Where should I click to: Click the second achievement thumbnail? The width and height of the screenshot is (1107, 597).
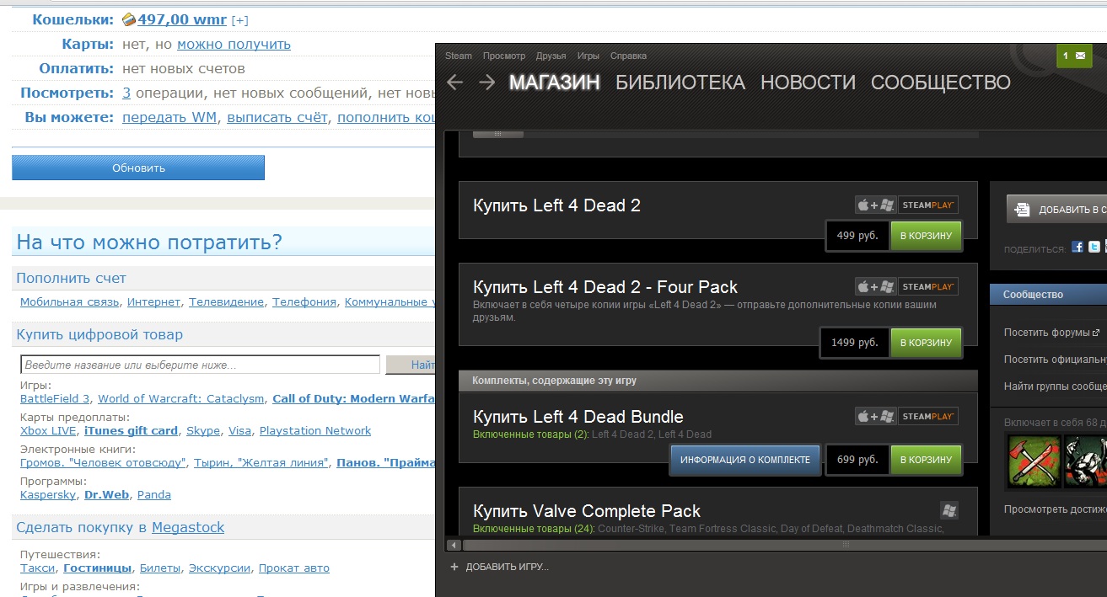pos(1085,461)
